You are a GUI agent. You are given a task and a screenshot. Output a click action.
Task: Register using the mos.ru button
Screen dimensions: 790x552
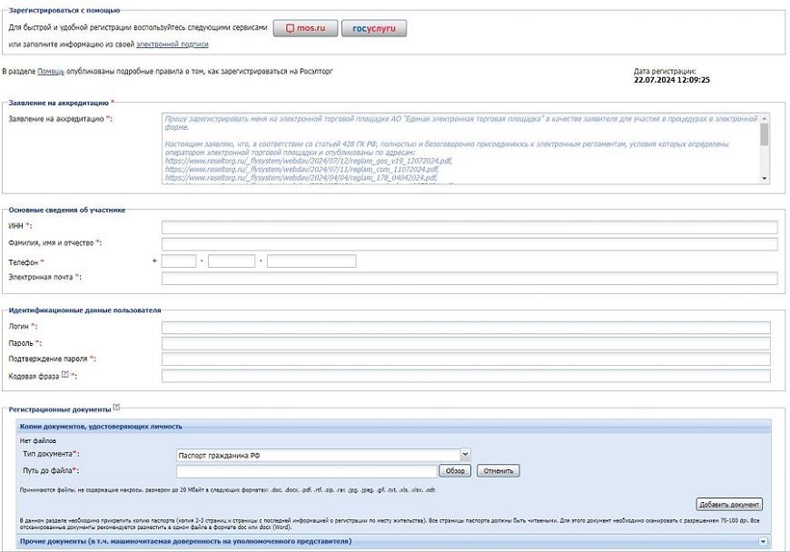[x=305, y=28]
